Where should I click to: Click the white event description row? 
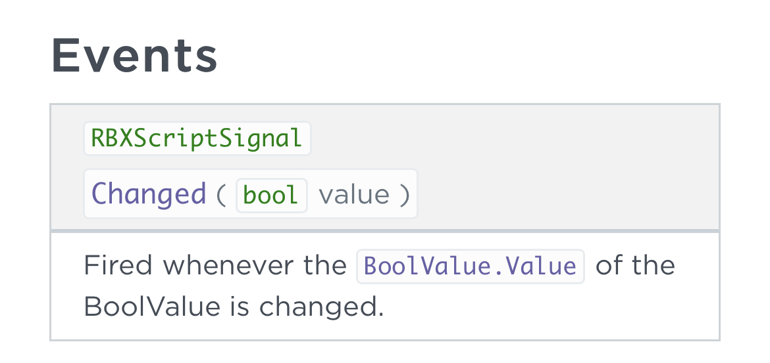pyautogui.click(x=385, y=286)
